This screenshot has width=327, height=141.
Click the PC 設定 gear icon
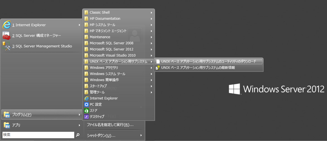point(86,104)
